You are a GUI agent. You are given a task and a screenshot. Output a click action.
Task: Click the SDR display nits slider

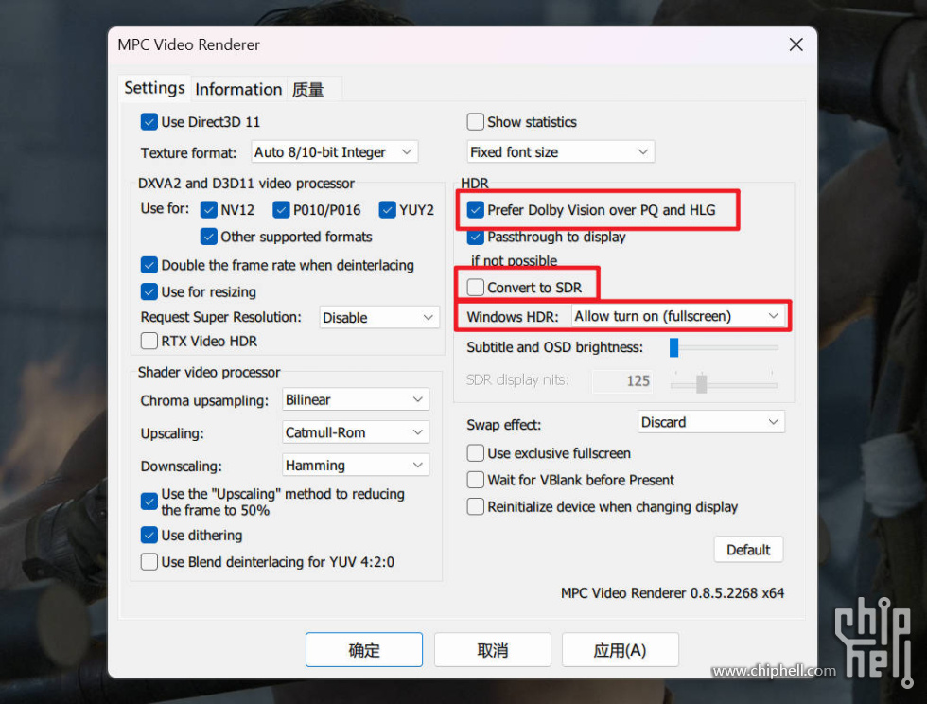724,383
